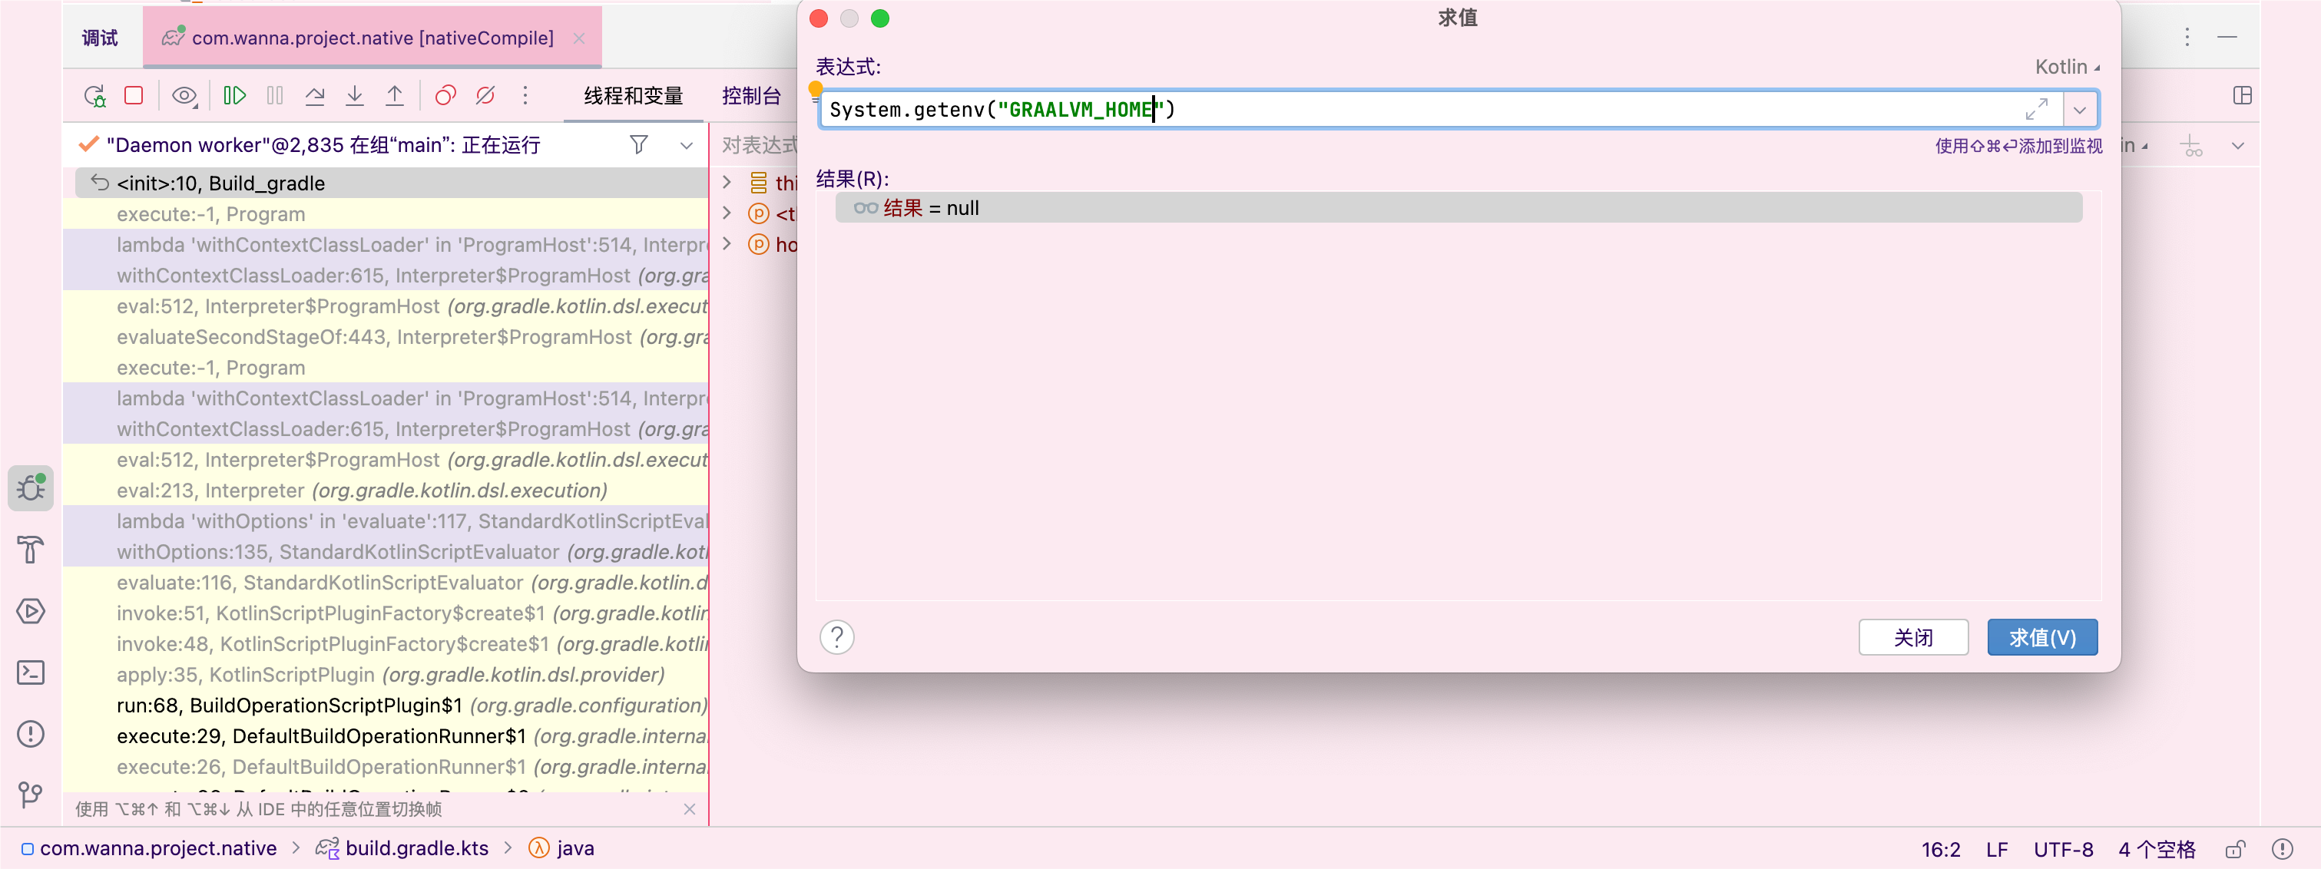Step into the function
The width and height of the screenshot is (2321, 869).
(x=355, y=95)
